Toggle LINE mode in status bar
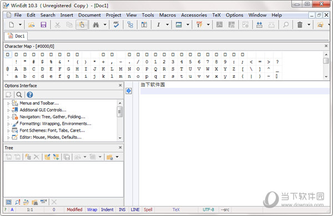 [x=135, y=210]
